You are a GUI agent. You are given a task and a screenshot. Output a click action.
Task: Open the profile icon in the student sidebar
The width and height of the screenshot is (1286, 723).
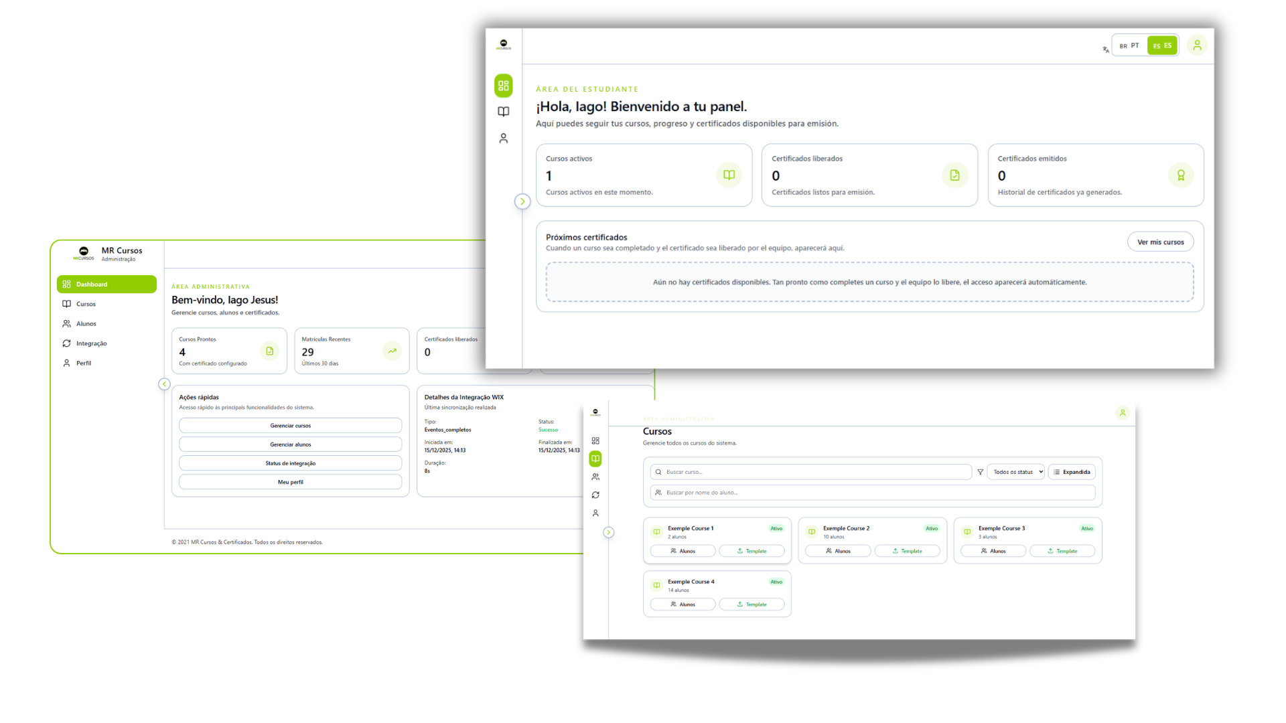click(x=503, y=139)
